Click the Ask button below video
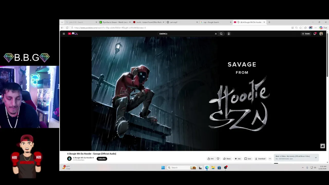Viewport: 329px width, 185px height. click(x=238, y=159)
